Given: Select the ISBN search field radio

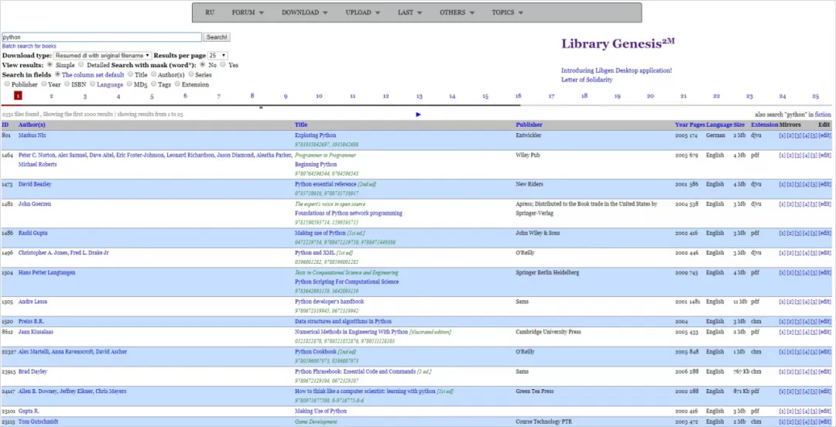Looking at the screenshot, I should (x=67, y=84).
